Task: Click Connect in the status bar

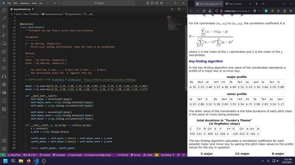Action: click(x=45, y=155)
